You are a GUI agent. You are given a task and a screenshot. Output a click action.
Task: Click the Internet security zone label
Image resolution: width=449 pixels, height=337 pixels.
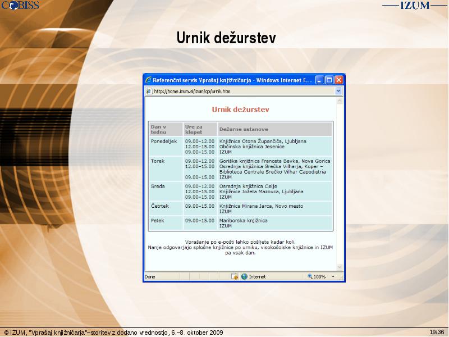coord(258,277)
